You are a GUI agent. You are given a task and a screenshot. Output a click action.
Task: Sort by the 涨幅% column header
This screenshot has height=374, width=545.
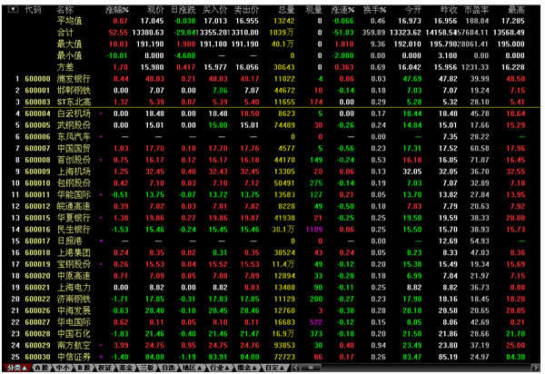click(117, 10)
